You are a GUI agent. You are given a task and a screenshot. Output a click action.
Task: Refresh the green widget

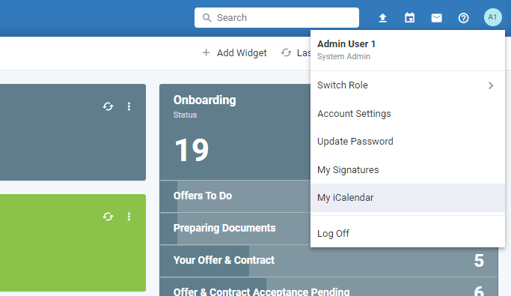(x=108, y=217)
